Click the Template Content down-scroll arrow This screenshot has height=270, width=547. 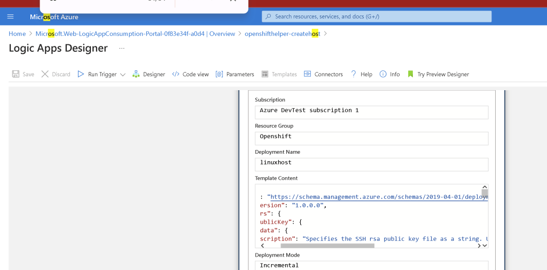point(485,245)
